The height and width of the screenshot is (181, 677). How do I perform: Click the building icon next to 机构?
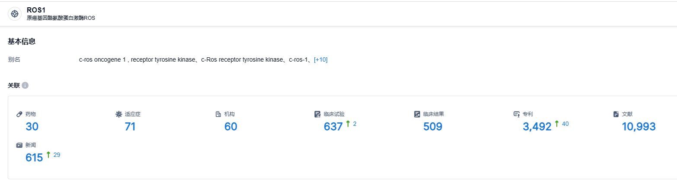tap(218, 114)
